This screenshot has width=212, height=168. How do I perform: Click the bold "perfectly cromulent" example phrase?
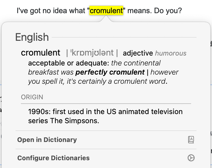(110, 72)
